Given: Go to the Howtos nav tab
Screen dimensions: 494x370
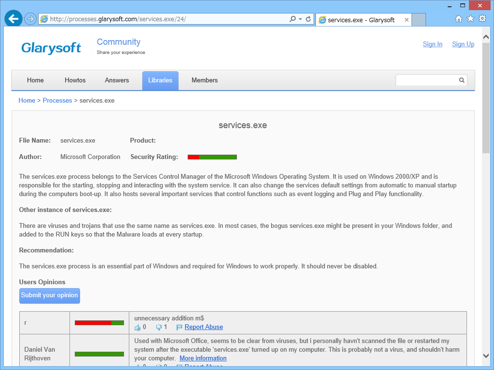Looking at the screenshot, I should tap(75, 80).
